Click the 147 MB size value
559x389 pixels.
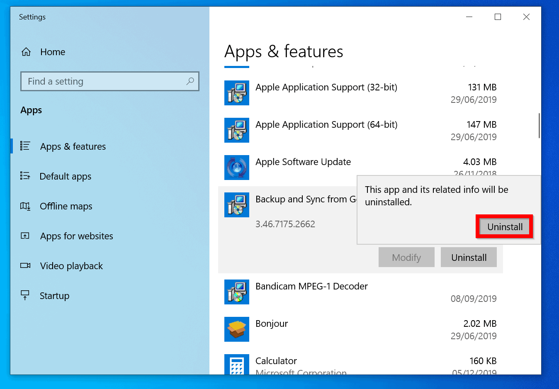pos(481,124)
